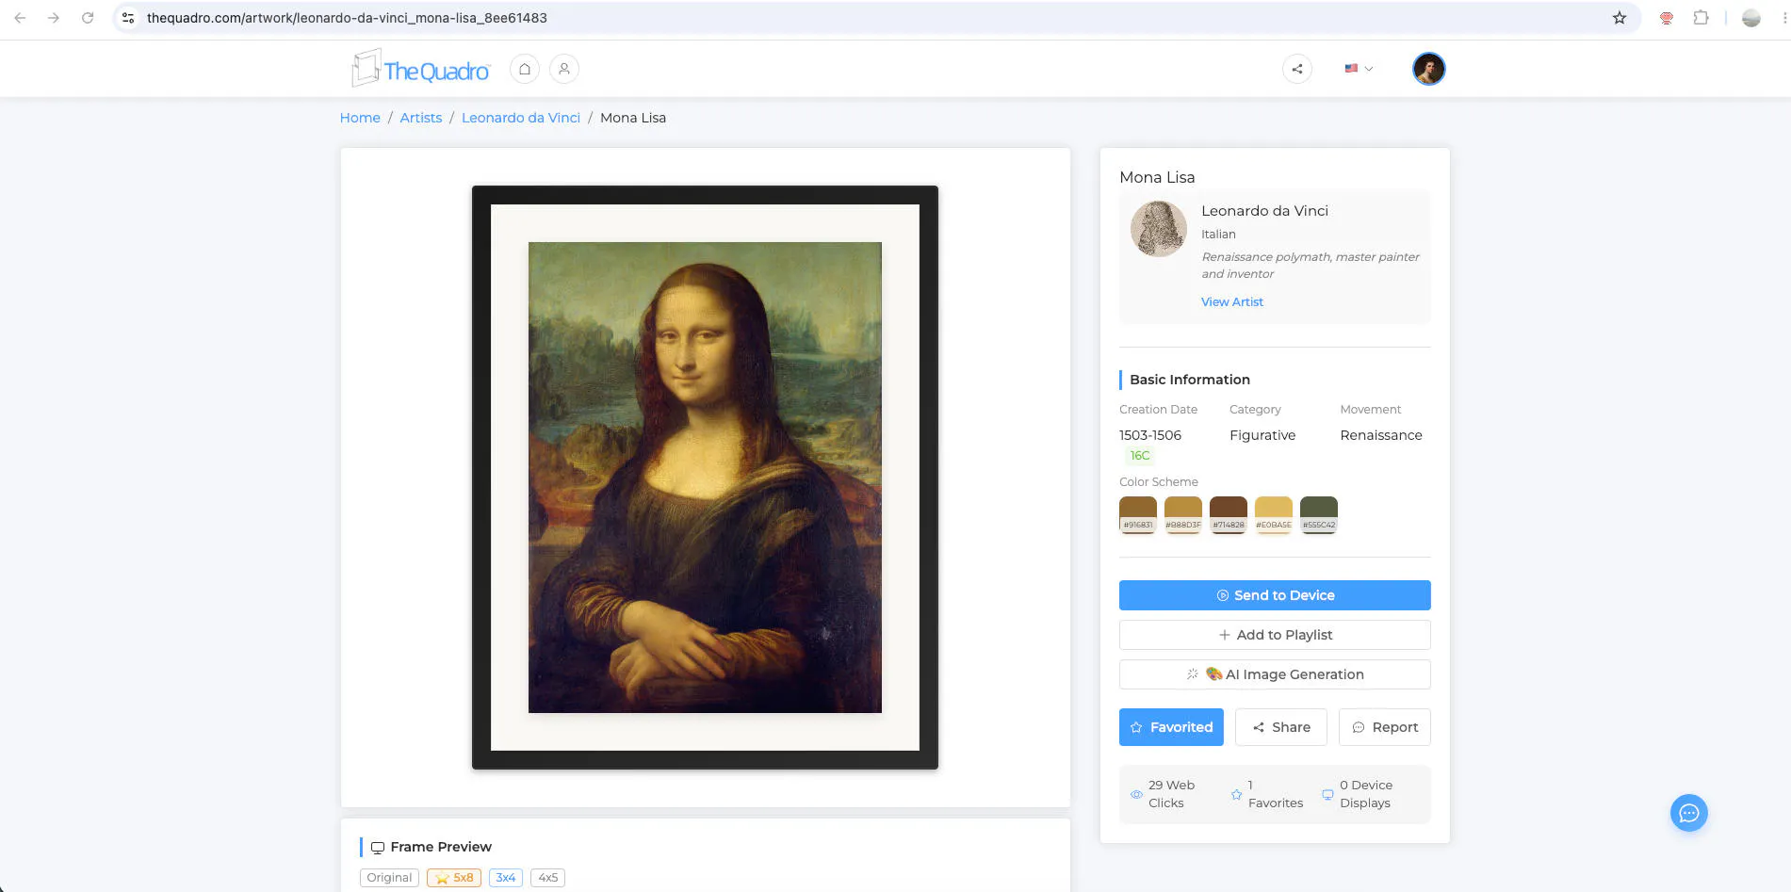
Task: Click the round share icon in header
Action: pyautogui.click(x=1297, y=69)
